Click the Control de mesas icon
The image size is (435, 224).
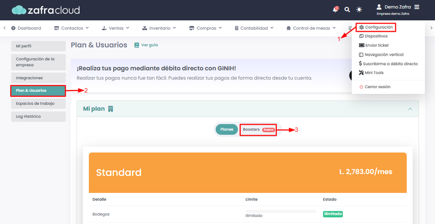click(288, 28)
